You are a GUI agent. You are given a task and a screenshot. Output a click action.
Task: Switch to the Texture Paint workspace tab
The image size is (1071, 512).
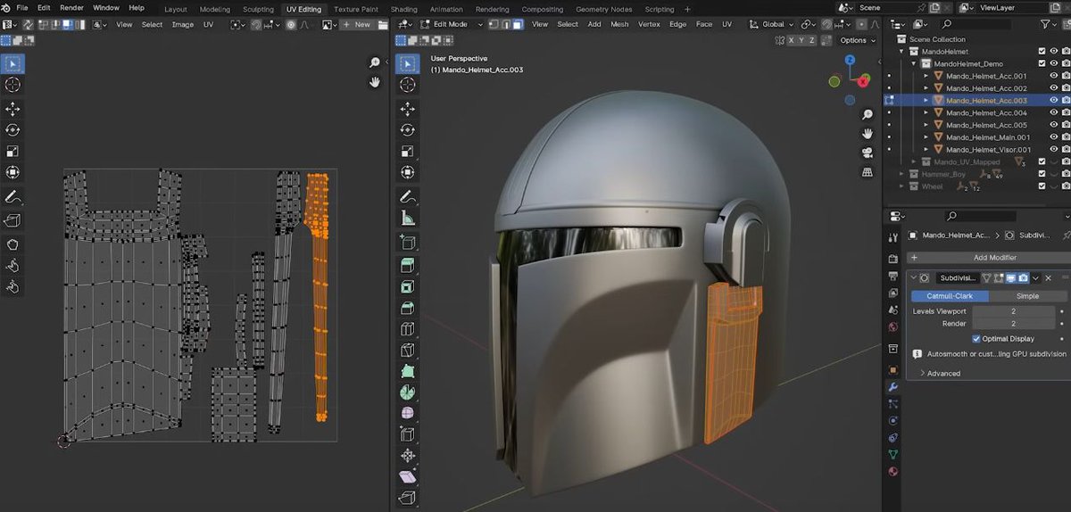356,9
